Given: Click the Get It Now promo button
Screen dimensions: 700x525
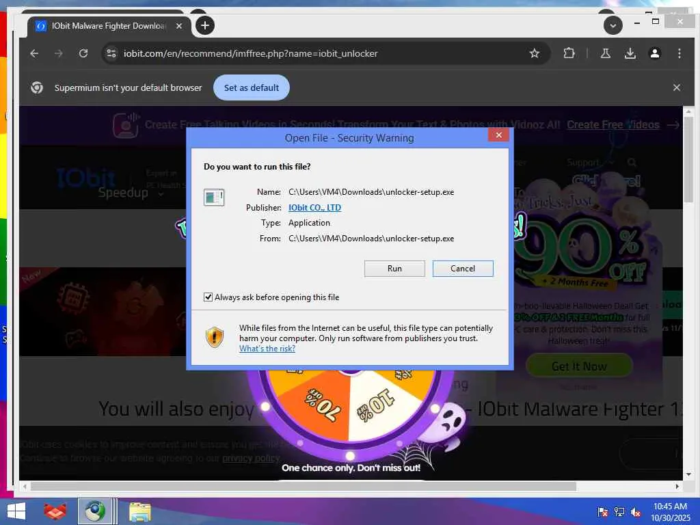Looking at the screenshot, I should pyautogui.click(x=579, y=366).
